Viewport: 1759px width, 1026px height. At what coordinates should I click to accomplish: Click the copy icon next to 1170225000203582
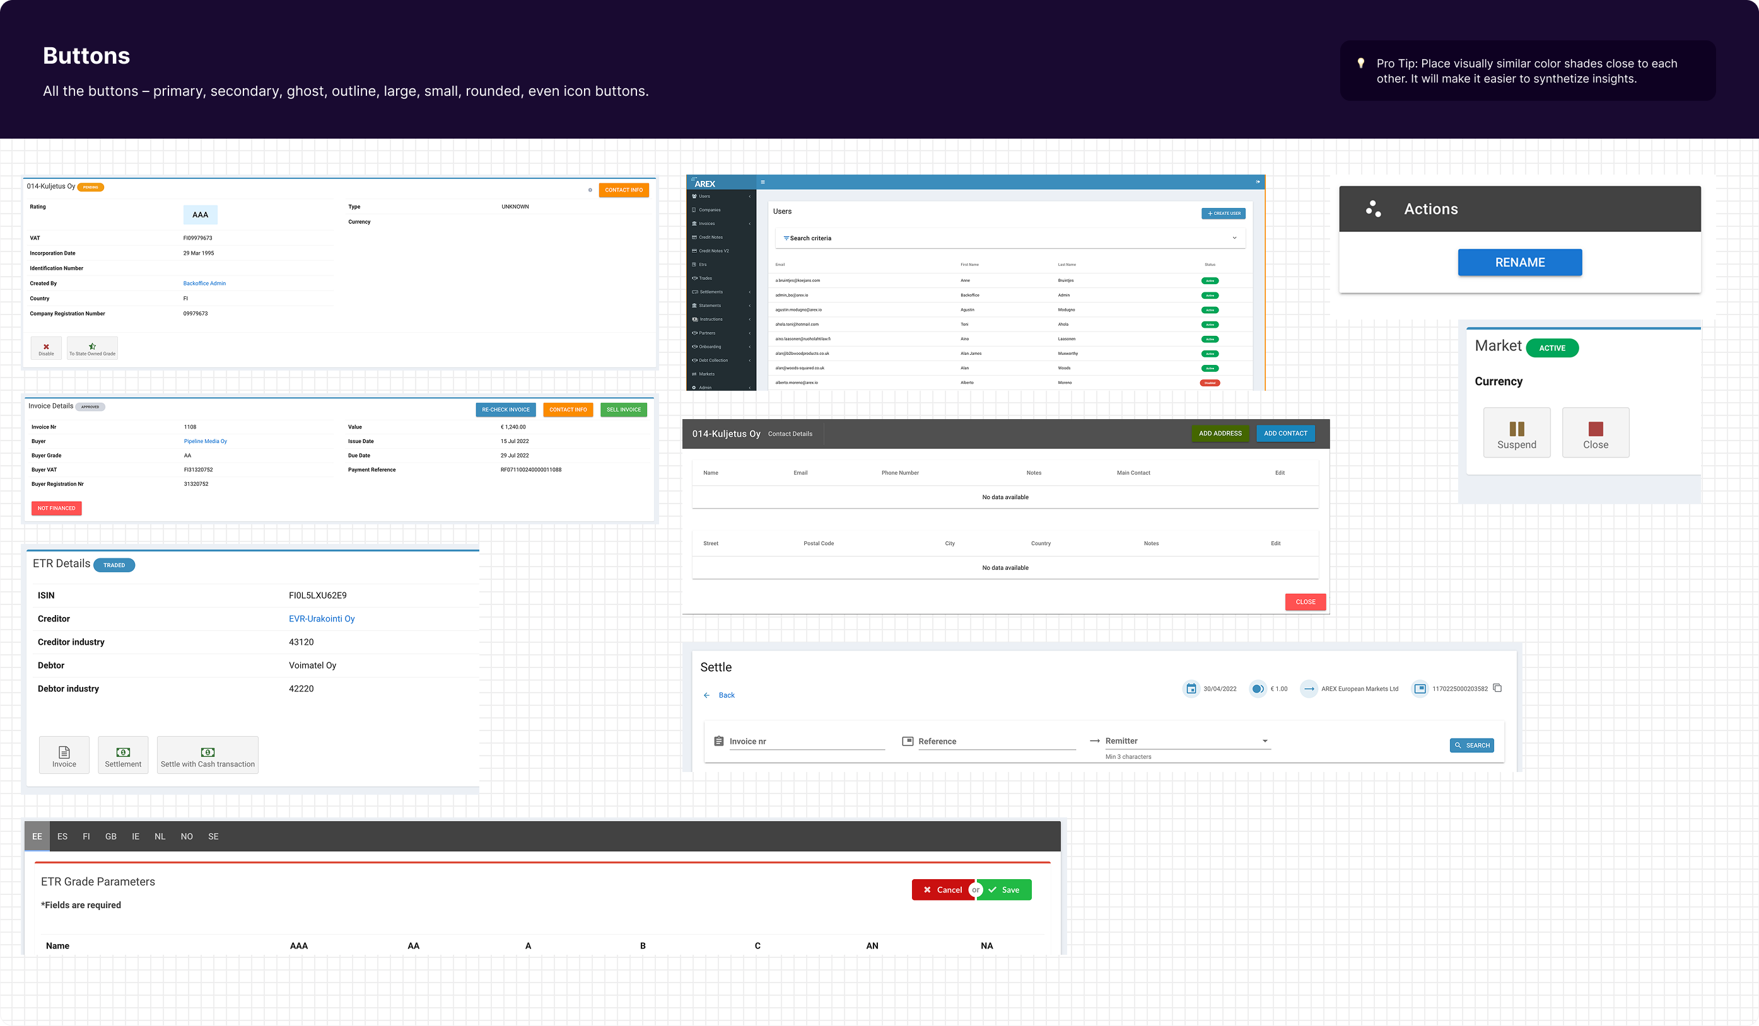(x=1497, y=688)
